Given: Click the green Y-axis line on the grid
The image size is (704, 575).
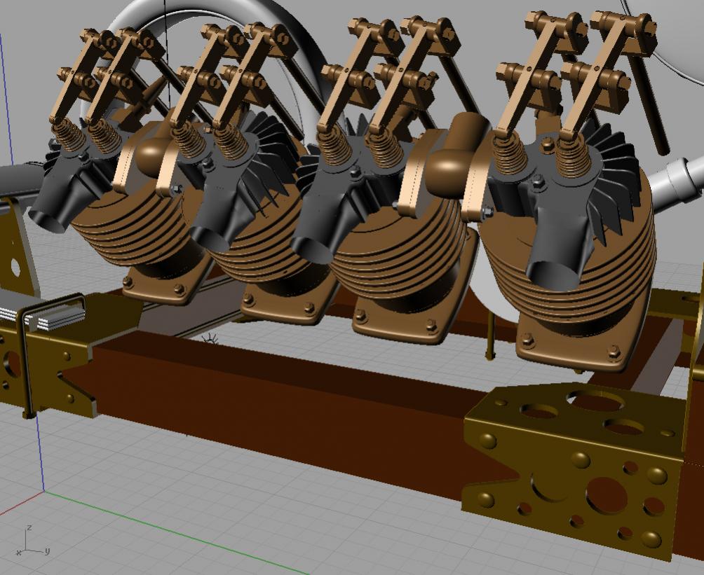Looking at the screenshot, I should point(175,534).
